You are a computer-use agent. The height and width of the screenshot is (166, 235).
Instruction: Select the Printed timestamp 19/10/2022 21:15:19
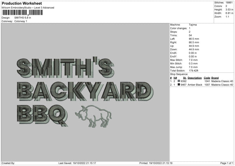pyautogui.click(x=161, y=163)
